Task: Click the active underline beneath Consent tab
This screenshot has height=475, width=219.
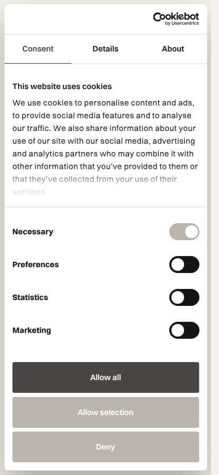Action: [38, 63]
